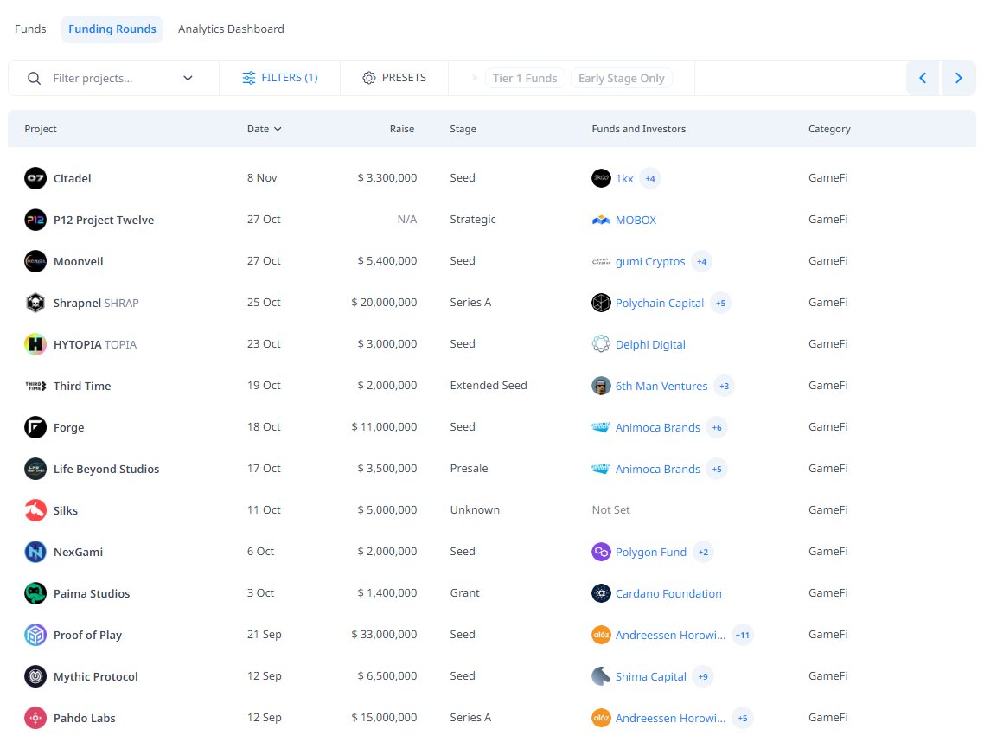Switch to the Funds tab
This screenshot has height=742, width=984.
[30, 29]
